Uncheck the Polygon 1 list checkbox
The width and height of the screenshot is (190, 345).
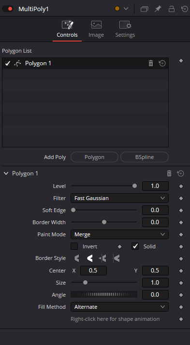click(7, 64)
